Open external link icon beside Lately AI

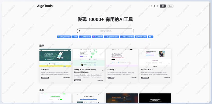[x=102, y=71]
